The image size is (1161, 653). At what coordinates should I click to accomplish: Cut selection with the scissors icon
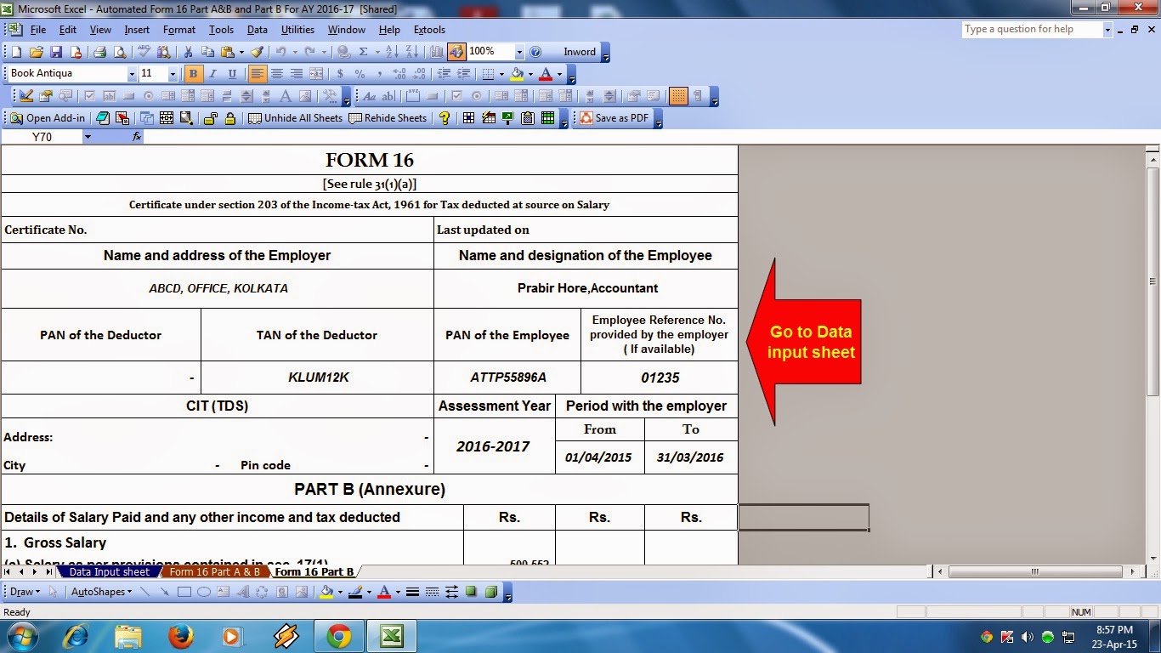click(x=188, y=52)
